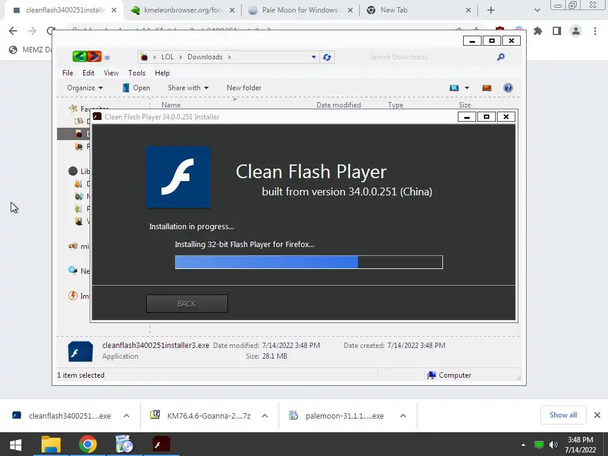The image size is (608, 456).
Task: Click the Favorites star icon in sidebar
Action: (73, 109)
